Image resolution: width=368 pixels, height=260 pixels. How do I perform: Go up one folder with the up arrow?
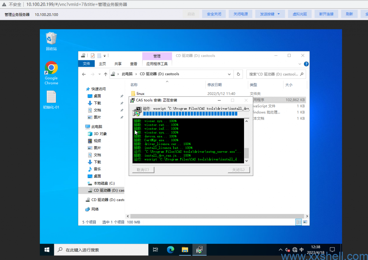105,74
